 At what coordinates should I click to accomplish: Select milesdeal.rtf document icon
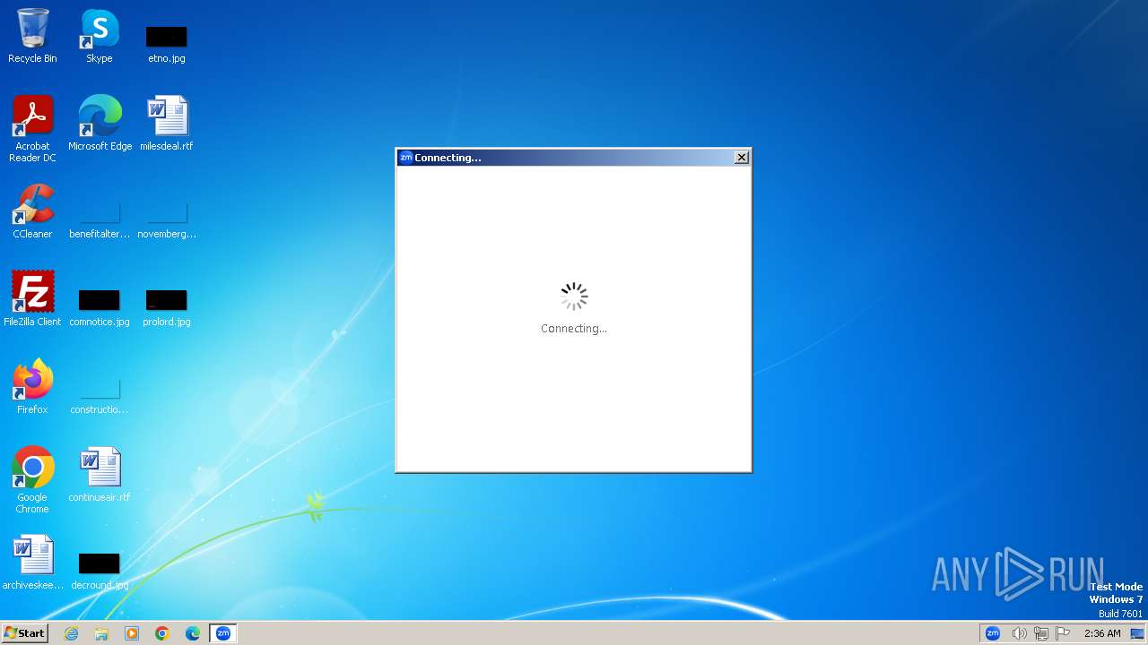(167, 123)
